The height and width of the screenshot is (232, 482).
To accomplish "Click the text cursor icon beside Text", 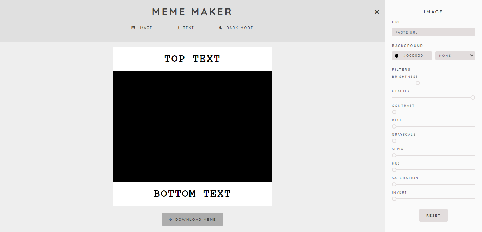I will 179,28.
